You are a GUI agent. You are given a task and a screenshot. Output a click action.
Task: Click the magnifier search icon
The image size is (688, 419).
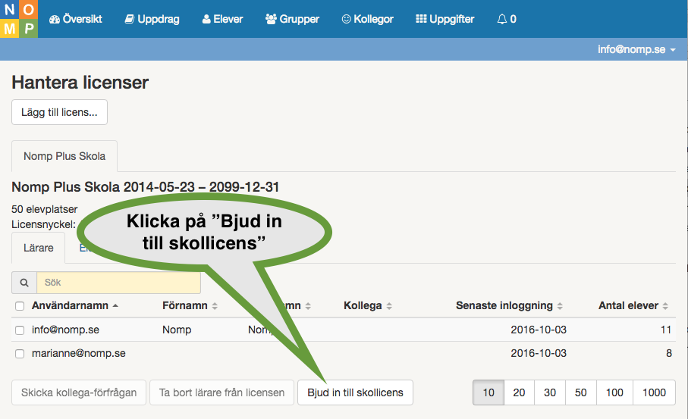(24, 283)
